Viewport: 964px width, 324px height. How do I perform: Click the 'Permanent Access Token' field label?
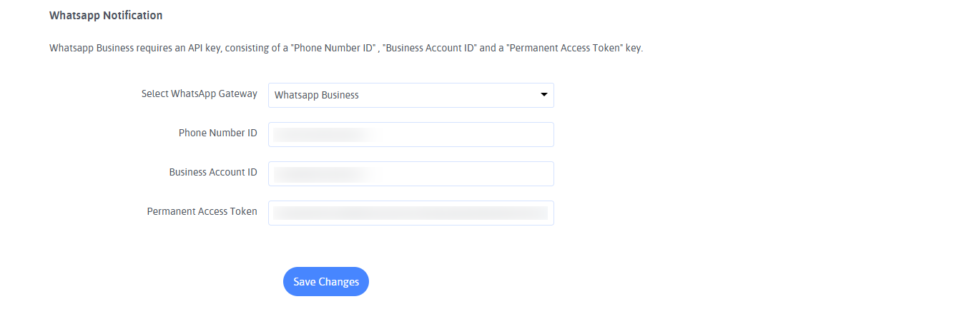click(x=202, y=211)
